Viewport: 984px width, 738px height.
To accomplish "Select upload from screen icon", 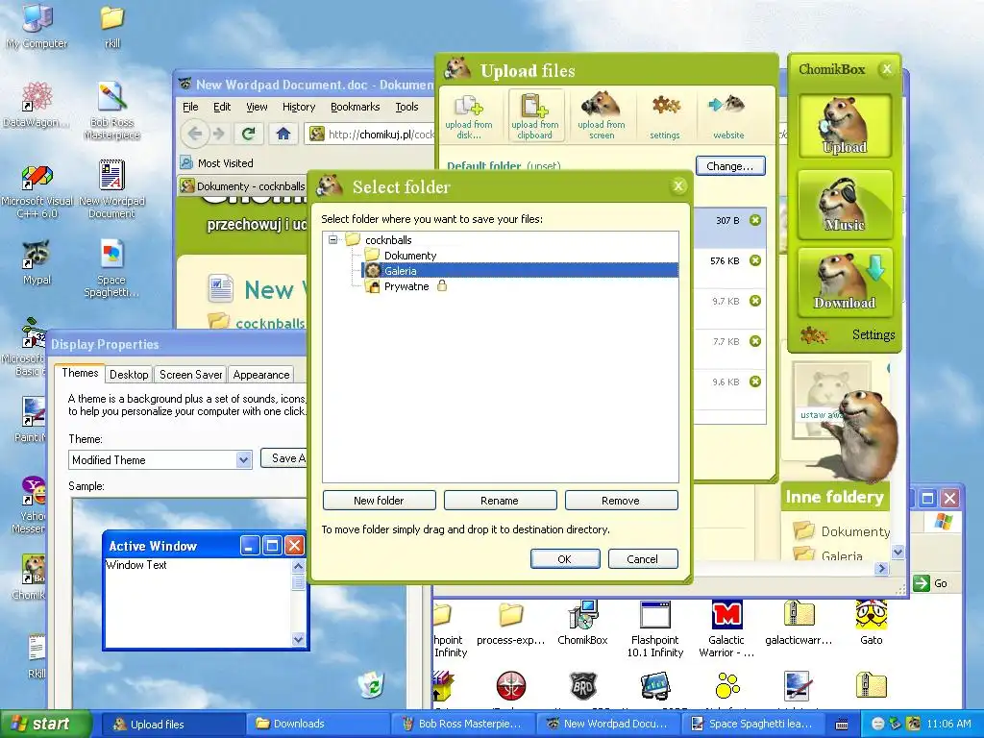I will pos(602,116).
